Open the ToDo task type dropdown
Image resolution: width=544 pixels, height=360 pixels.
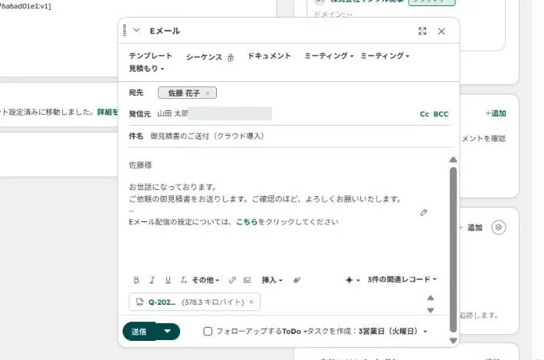pyautogui.click(x=294, y=331)
